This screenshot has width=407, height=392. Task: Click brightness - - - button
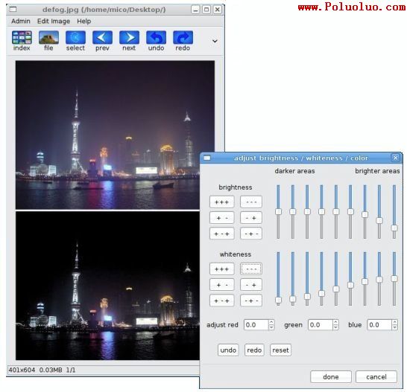[251, 202]
